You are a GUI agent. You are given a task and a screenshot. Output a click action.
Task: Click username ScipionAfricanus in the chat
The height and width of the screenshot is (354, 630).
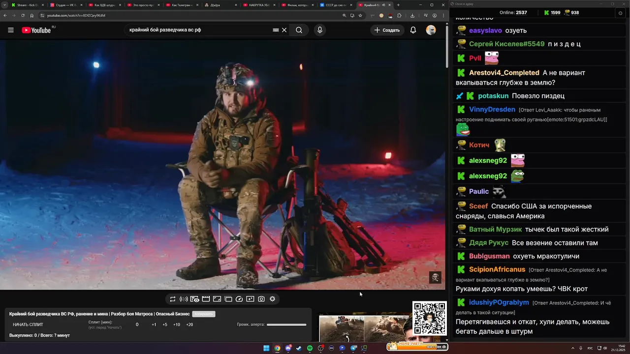click(x=497, y=269)
